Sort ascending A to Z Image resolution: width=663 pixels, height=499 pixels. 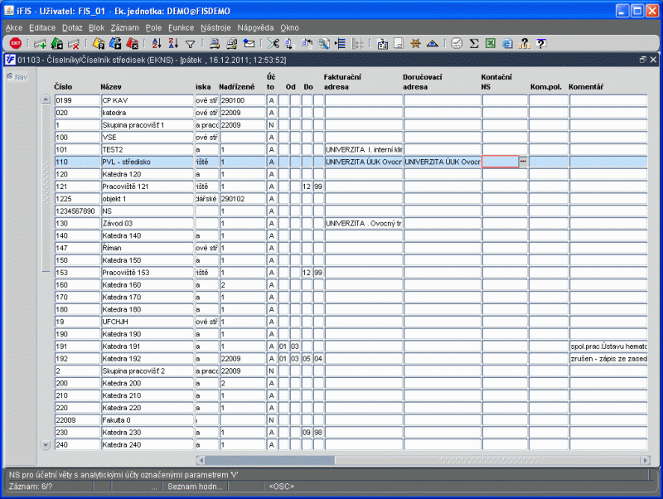click(157, 43)
